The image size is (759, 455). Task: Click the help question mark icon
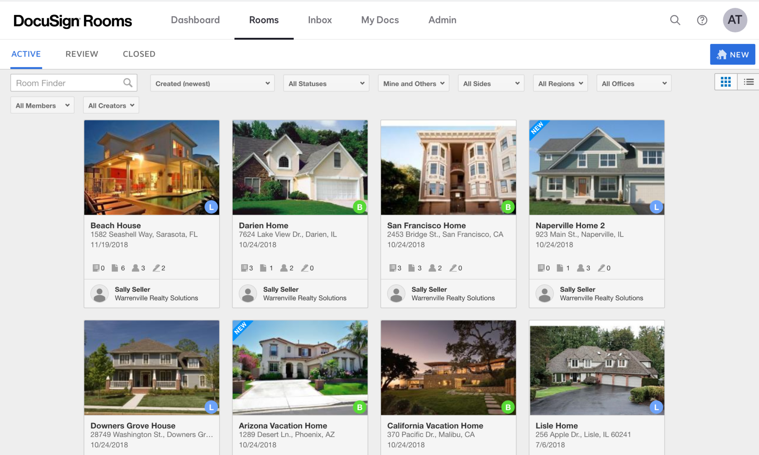point(702,20)
